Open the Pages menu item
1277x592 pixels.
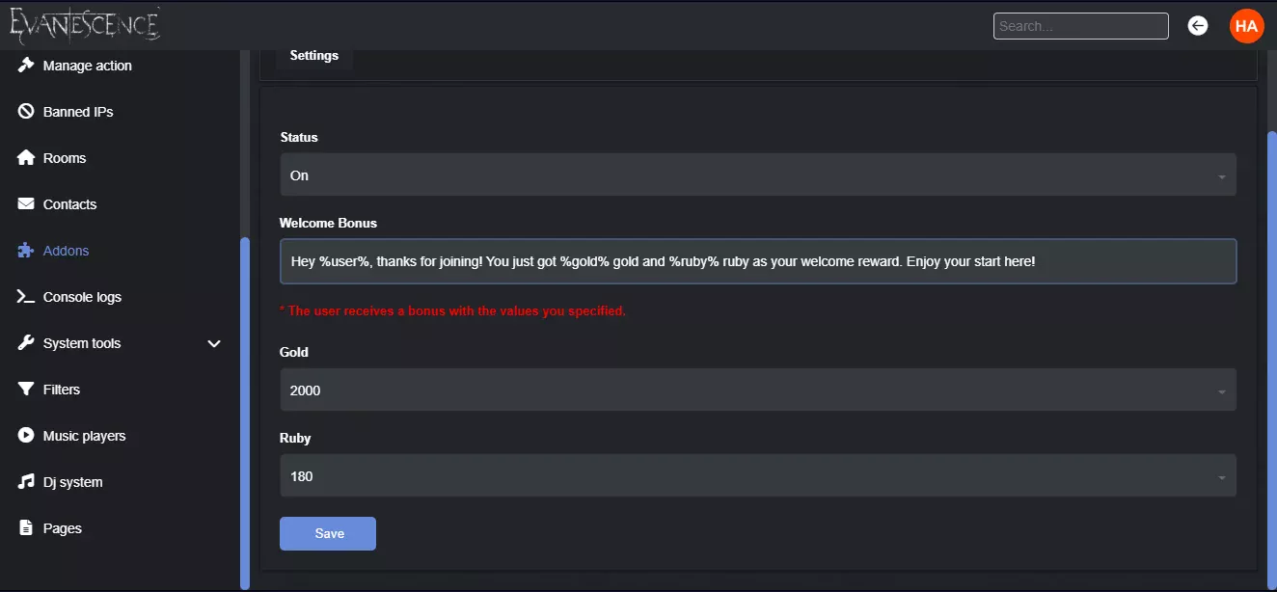click(x=62, y=528)
